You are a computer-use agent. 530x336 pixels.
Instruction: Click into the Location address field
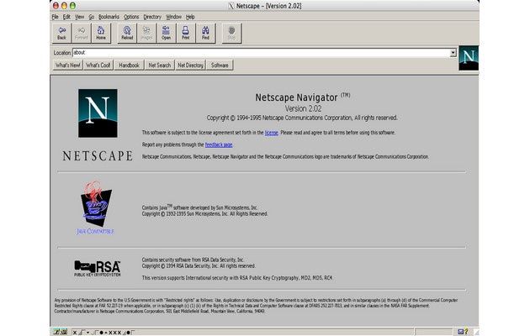tap(261, 53)
